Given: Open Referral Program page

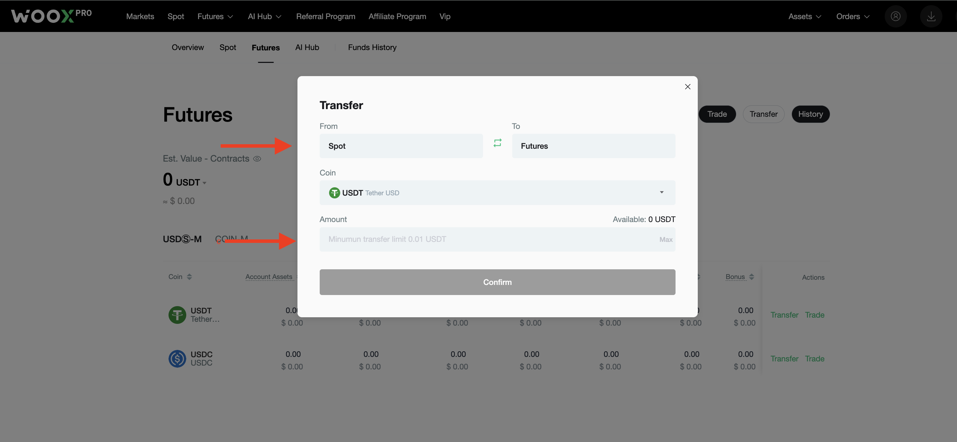Looking at the screenshot, I should tap(326, 16).
